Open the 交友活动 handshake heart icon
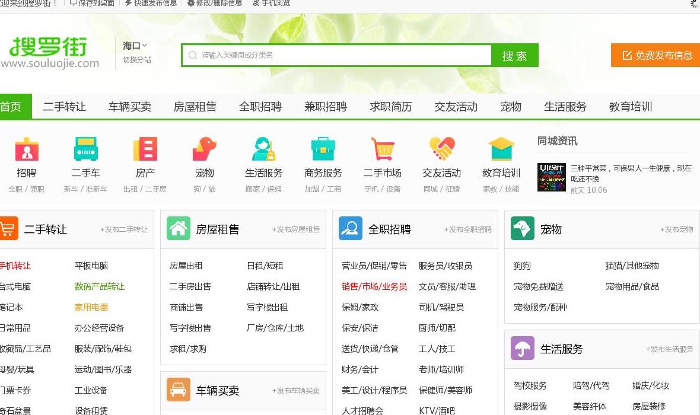This screenshot has width=700, height=415. [x=441, y=149]
